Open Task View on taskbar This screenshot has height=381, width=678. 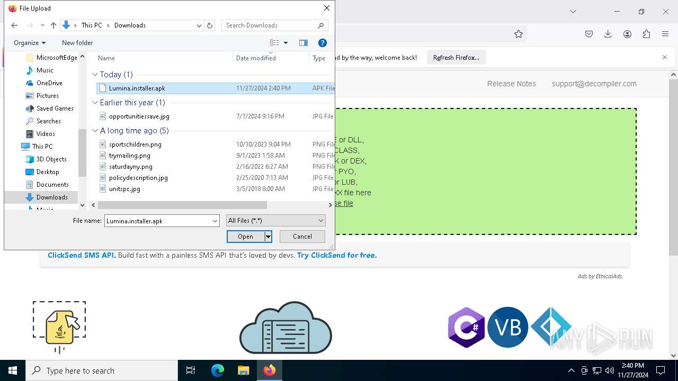pos(191,370)
